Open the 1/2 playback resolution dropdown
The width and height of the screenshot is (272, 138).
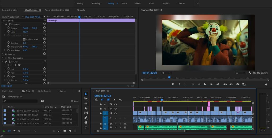(x=240, y=73)
